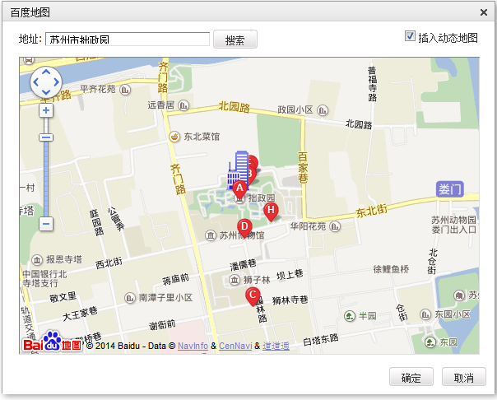Confirm with the 确定 button
This screenshot has width=497, height=400.
click(411, 378)
